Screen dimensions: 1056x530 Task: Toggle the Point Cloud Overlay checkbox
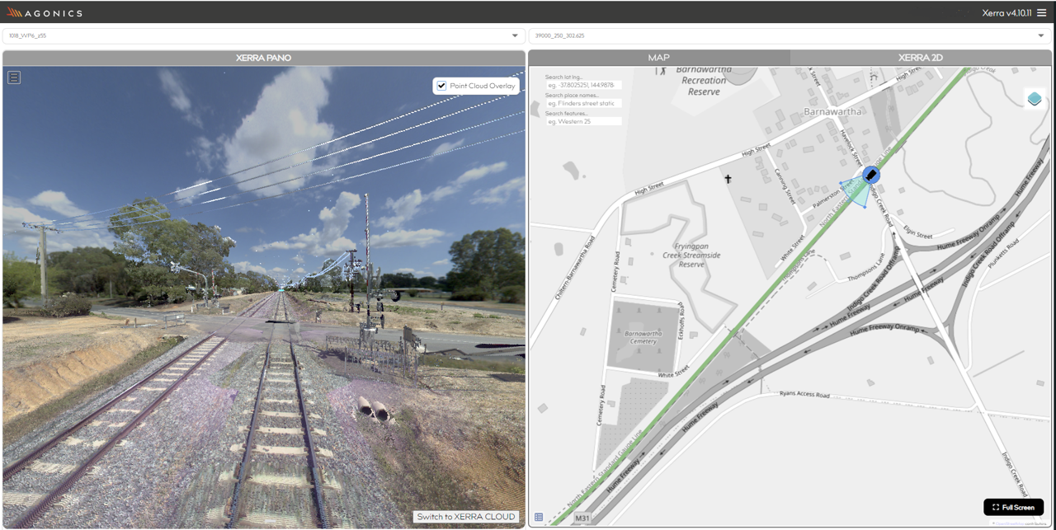(x=441, y=86)
